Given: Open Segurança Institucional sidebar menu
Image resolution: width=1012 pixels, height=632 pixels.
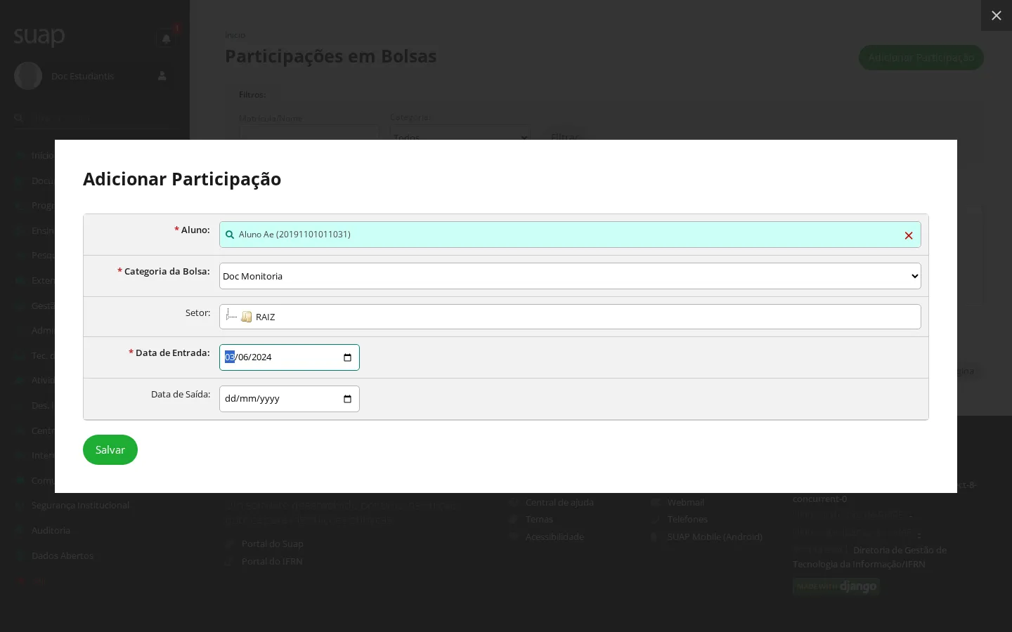Looking at the screenshot, I should [80, 505].
